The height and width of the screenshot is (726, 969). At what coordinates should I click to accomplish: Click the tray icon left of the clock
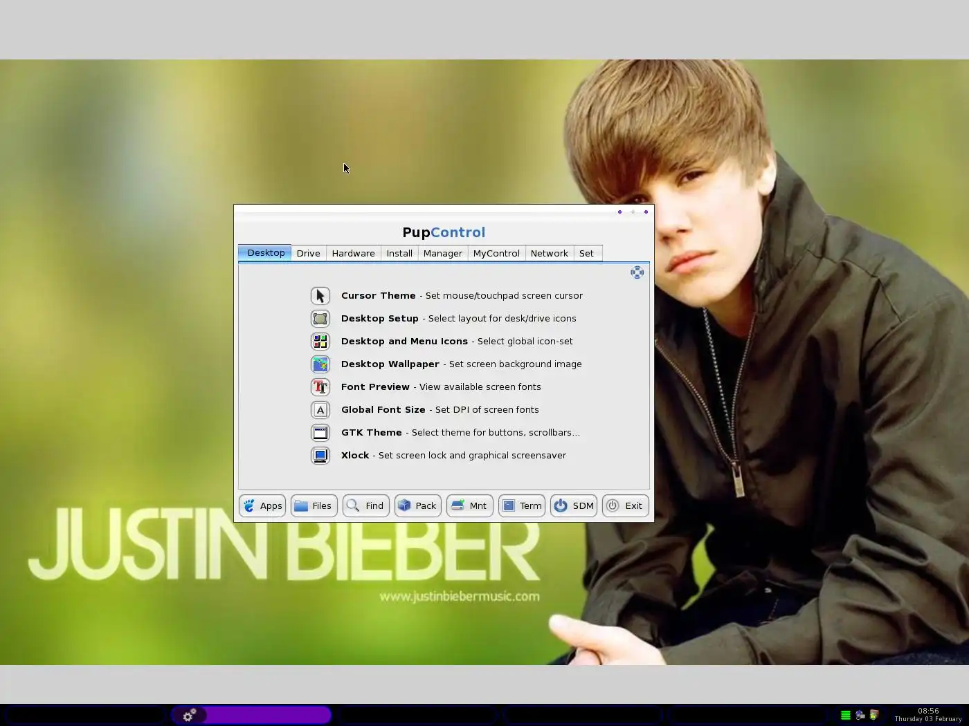click(x=874, y=716)
